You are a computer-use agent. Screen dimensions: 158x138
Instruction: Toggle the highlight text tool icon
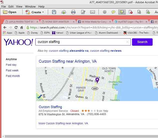coord(122,12)
